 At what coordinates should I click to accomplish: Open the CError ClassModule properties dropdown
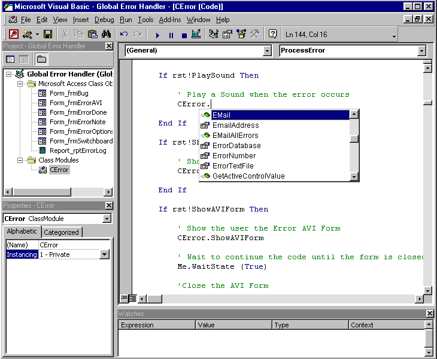pyautogui.click(x=107, y=219)
